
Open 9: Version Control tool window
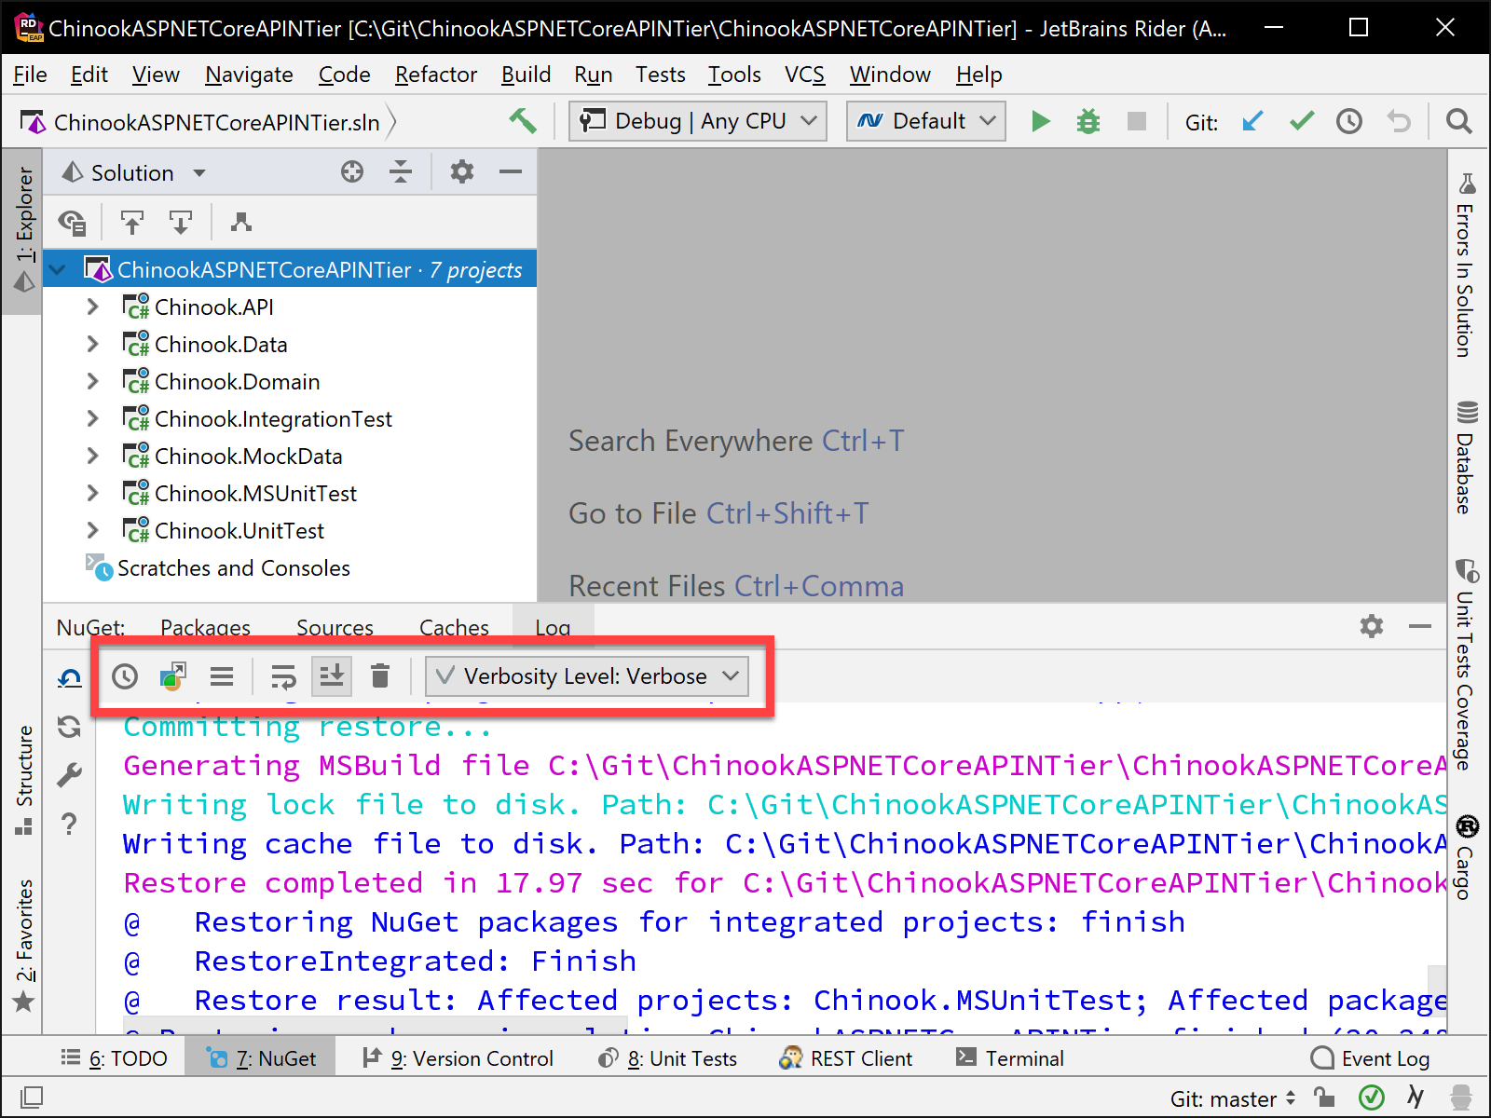pyautogui.click(x=458, y=1058)
